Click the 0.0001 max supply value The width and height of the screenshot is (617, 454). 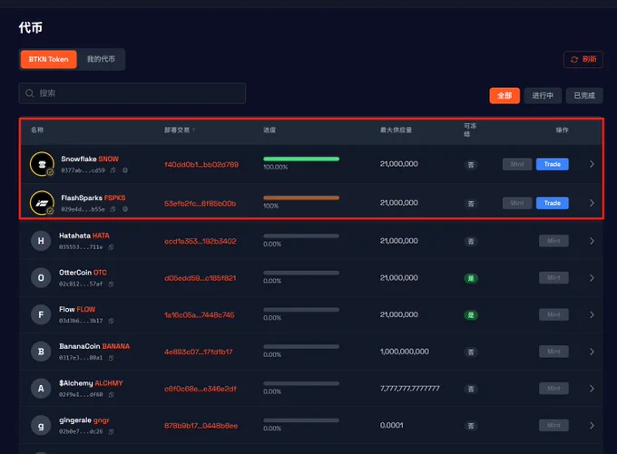(x=392, y=425)
